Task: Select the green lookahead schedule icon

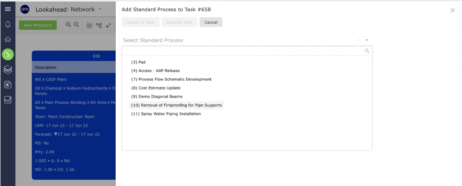Action: [x=8, y=55]
